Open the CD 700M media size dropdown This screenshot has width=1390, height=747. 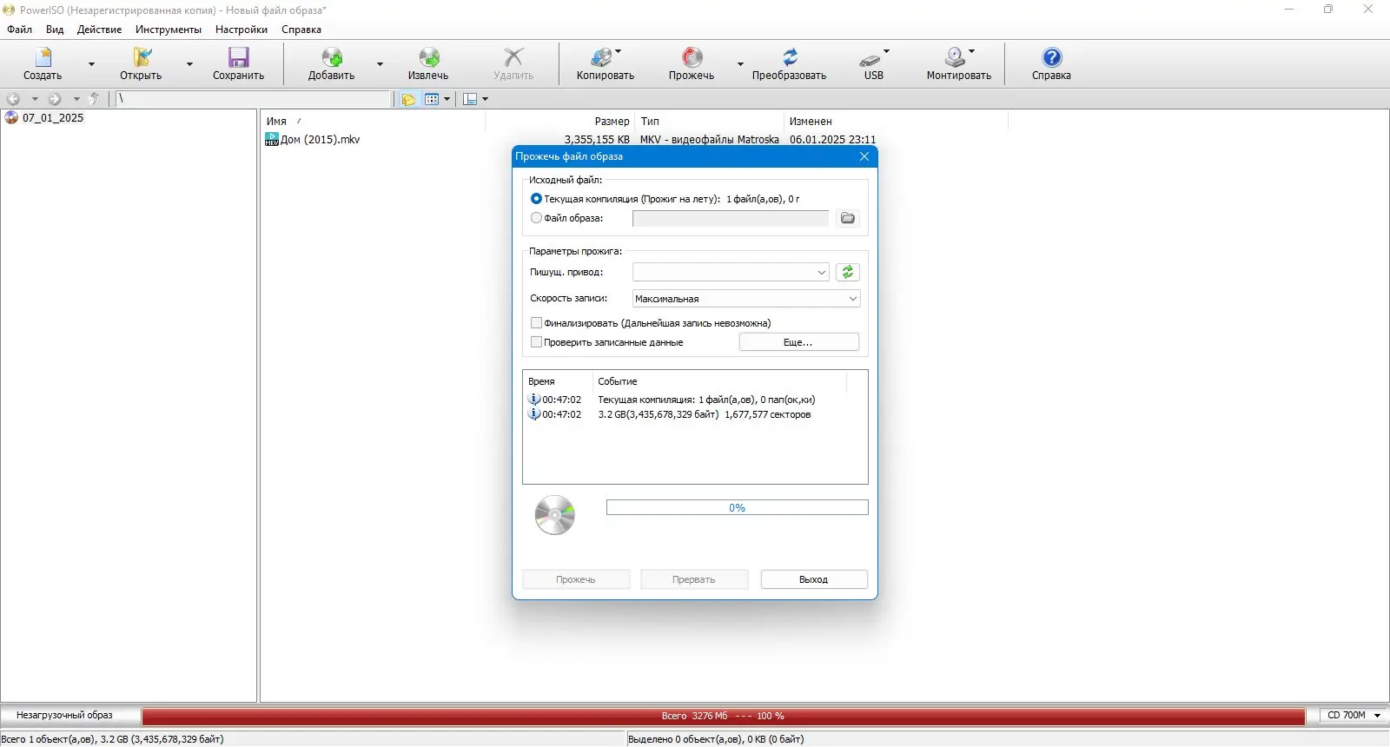coord(1354,716)
